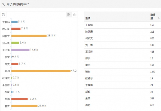Screen dimensions: 161x111
Task: Select the 张剑 orange bar
Action: pos(41,71)
